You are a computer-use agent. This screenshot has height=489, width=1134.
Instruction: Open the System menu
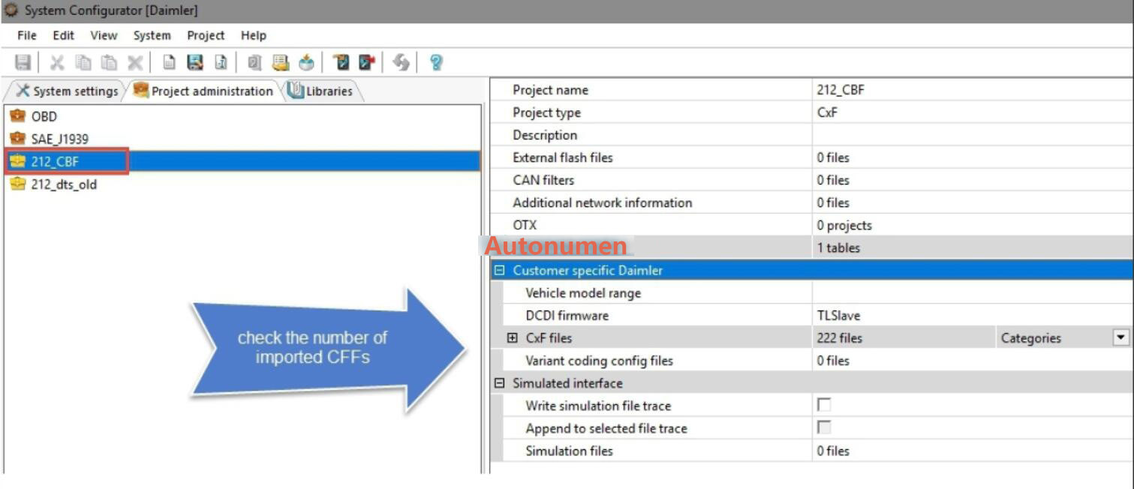152,35
